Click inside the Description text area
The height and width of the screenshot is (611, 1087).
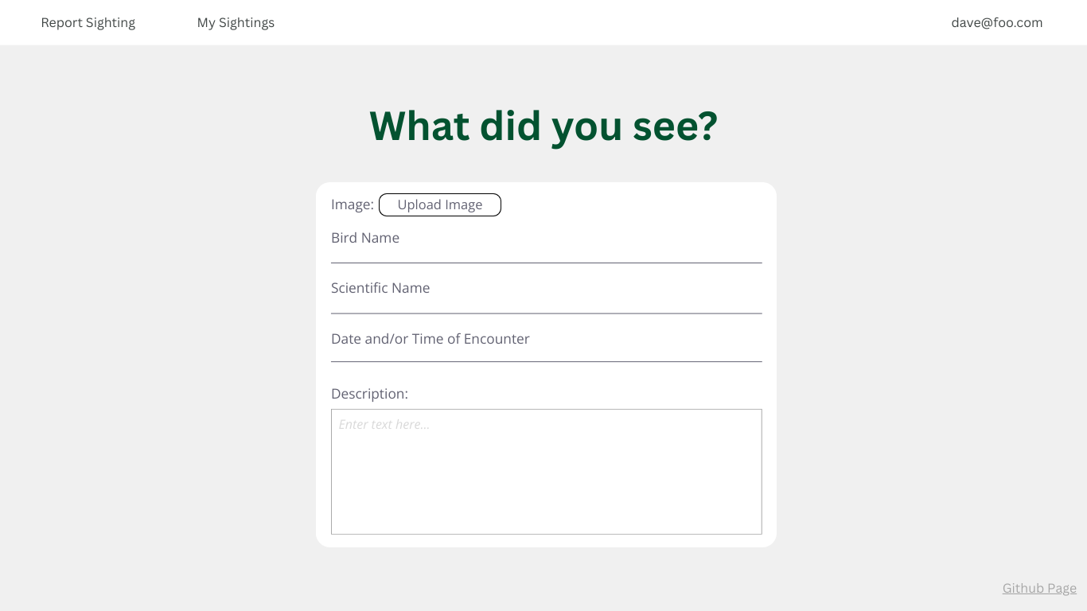(x=546, y=477)
